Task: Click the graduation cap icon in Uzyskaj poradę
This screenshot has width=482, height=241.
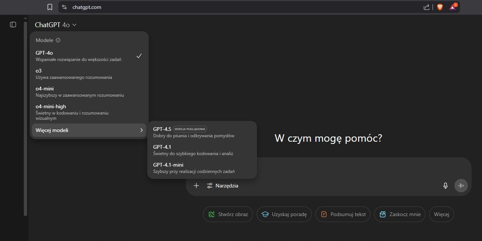Action: click(x=265, y=214)
